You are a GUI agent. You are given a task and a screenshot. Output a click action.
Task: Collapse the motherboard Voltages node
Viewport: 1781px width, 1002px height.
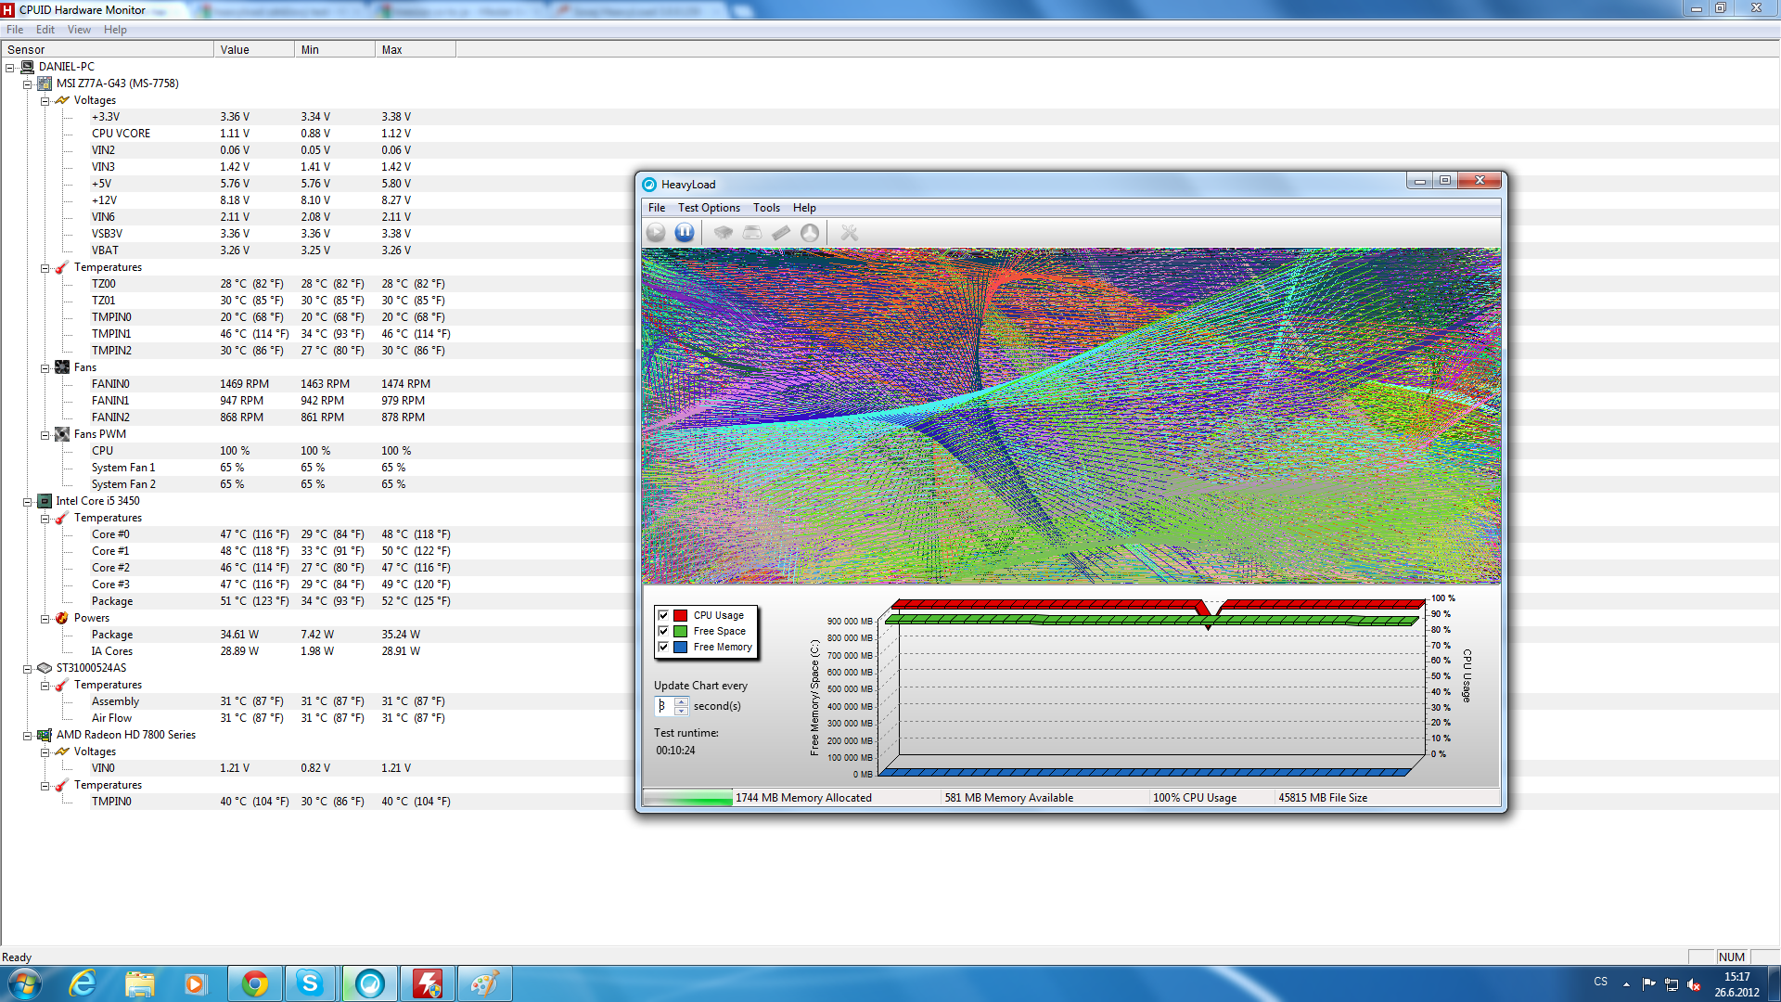[45, 101]
